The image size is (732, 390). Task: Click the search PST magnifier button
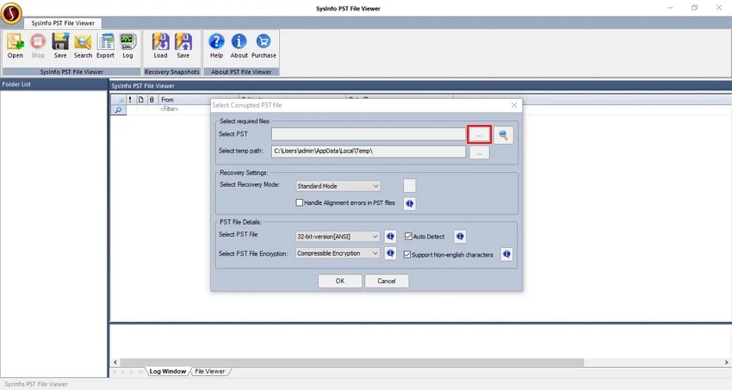pyautogui.click(x=503, y=135)
